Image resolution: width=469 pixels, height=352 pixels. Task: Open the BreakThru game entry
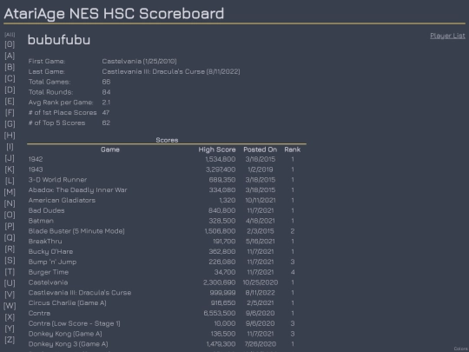[45, 242]
